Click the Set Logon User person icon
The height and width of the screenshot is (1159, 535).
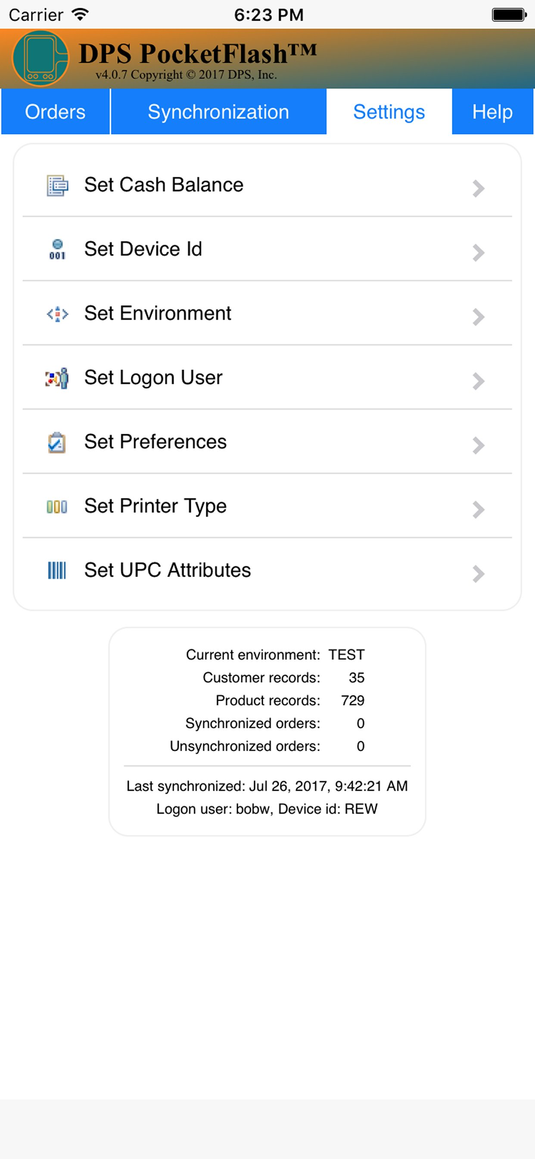(57, 378)
